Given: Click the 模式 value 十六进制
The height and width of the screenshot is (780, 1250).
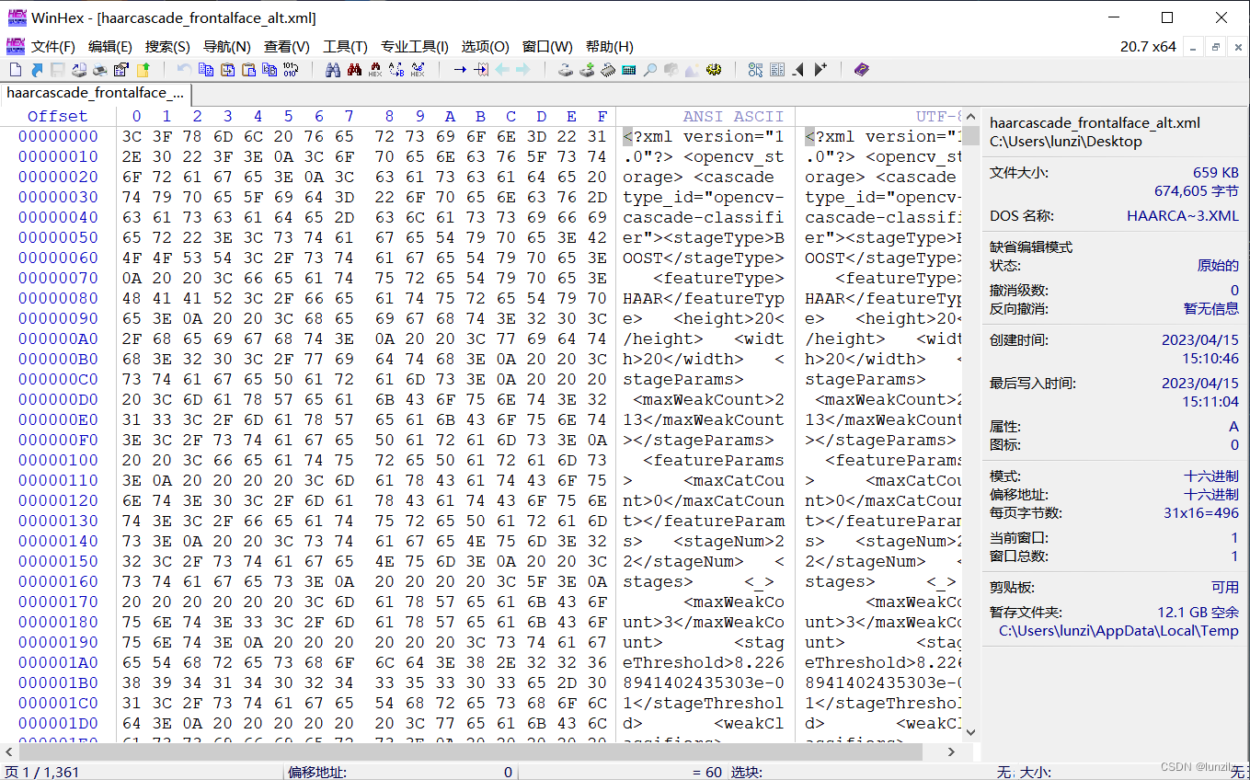Looking at the screenshot, I should 1211,476.
